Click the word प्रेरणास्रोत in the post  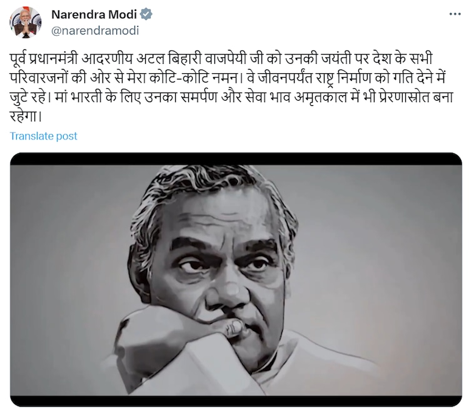(x=403, y=97)
